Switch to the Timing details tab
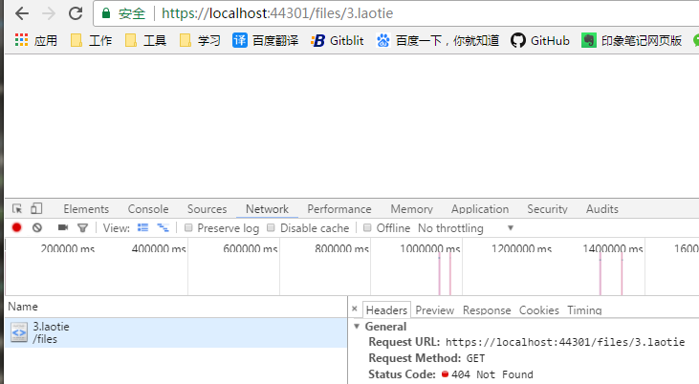699x384 pixels. [x=584, y=310]
